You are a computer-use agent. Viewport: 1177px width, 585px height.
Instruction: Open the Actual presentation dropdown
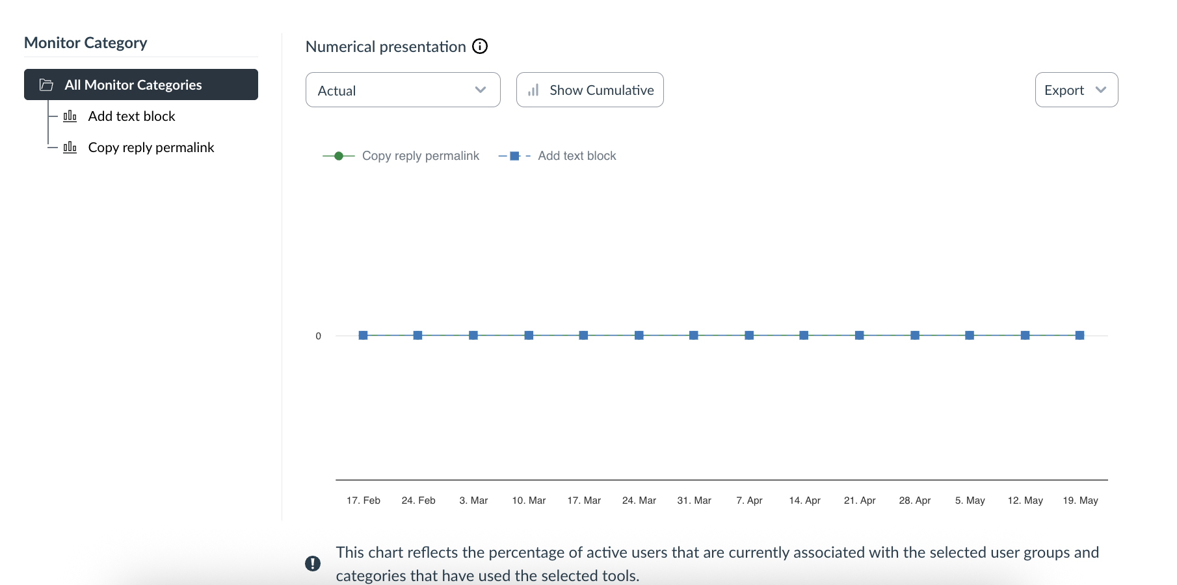tap(403, 90)
